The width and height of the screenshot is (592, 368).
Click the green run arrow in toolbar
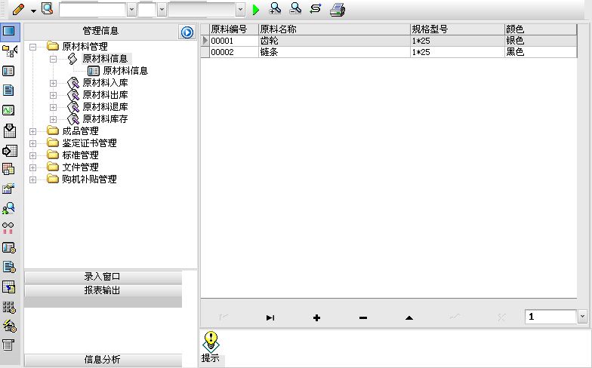pyautogui.click(x=255, y=9)
